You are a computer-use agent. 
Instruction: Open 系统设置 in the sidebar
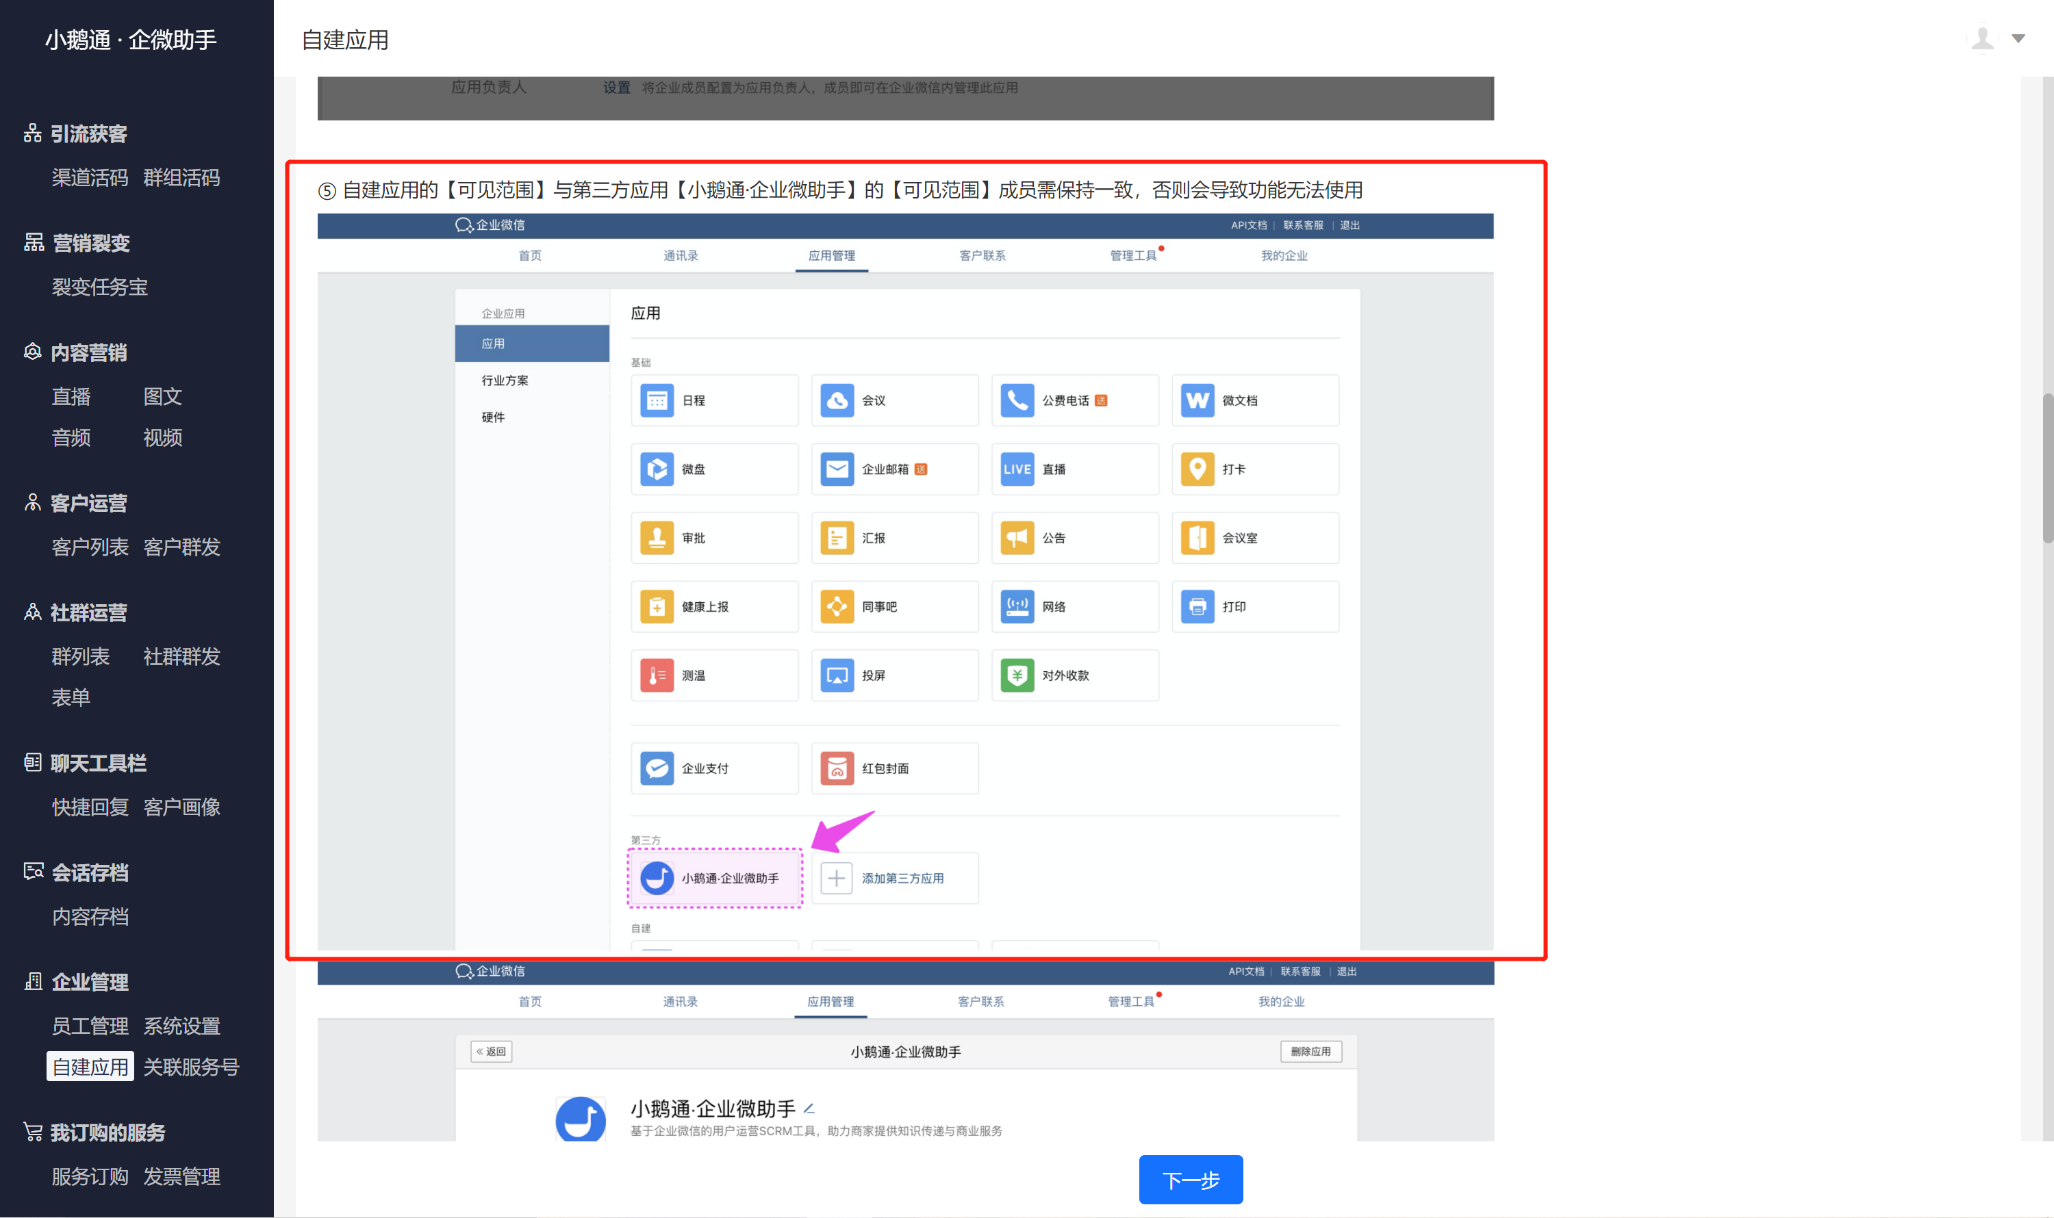(181, 1026)
